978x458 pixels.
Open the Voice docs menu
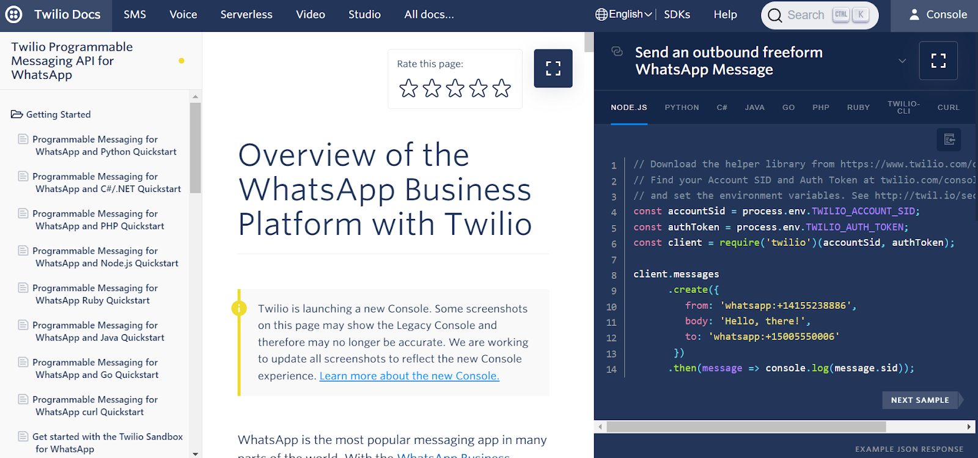[x=183, y=14]
